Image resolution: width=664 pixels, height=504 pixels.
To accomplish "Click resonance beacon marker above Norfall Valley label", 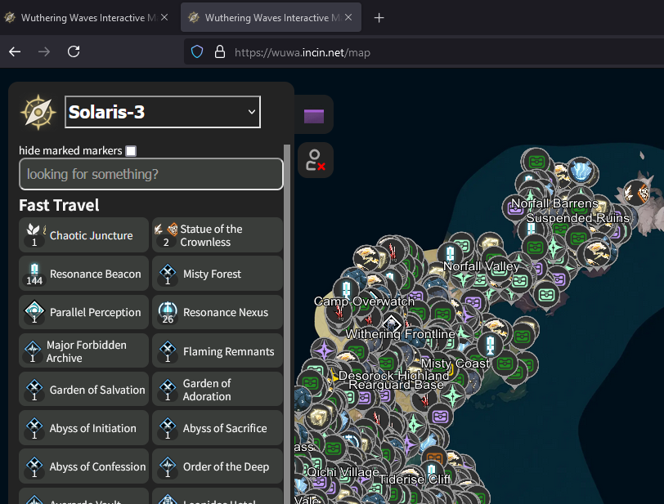I will 450,254.
